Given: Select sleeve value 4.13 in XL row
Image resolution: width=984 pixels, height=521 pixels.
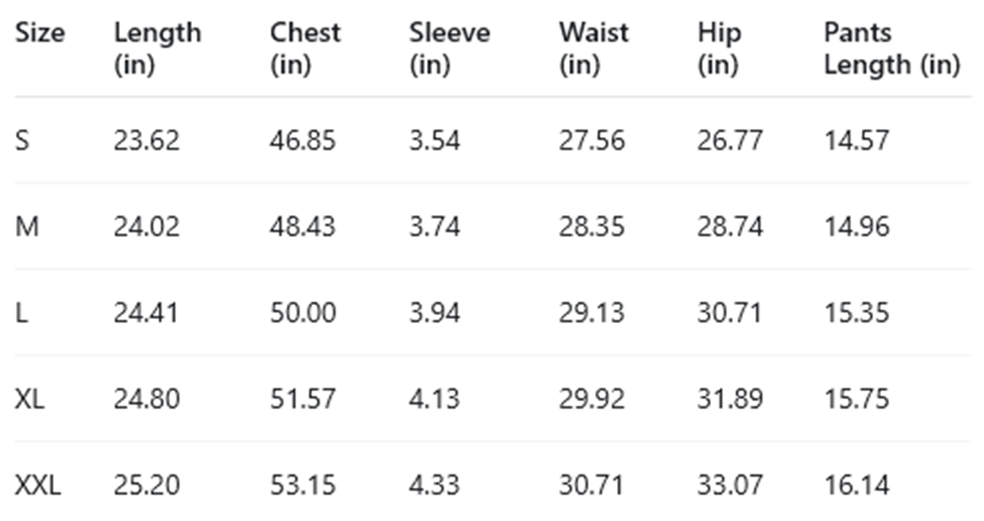Looking at the screenshot, I should [435, 399].
